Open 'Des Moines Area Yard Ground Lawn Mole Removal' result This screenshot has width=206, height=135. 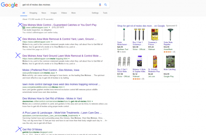[62, 56]
